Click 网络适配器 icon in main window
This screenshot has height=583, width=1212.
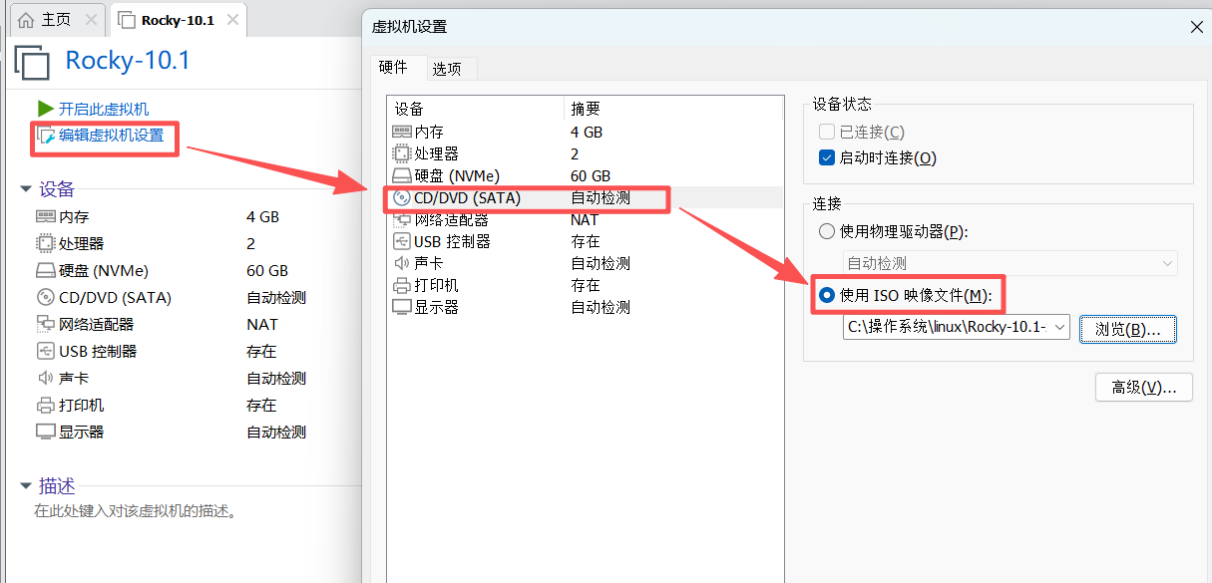click(x=45, y=324)
